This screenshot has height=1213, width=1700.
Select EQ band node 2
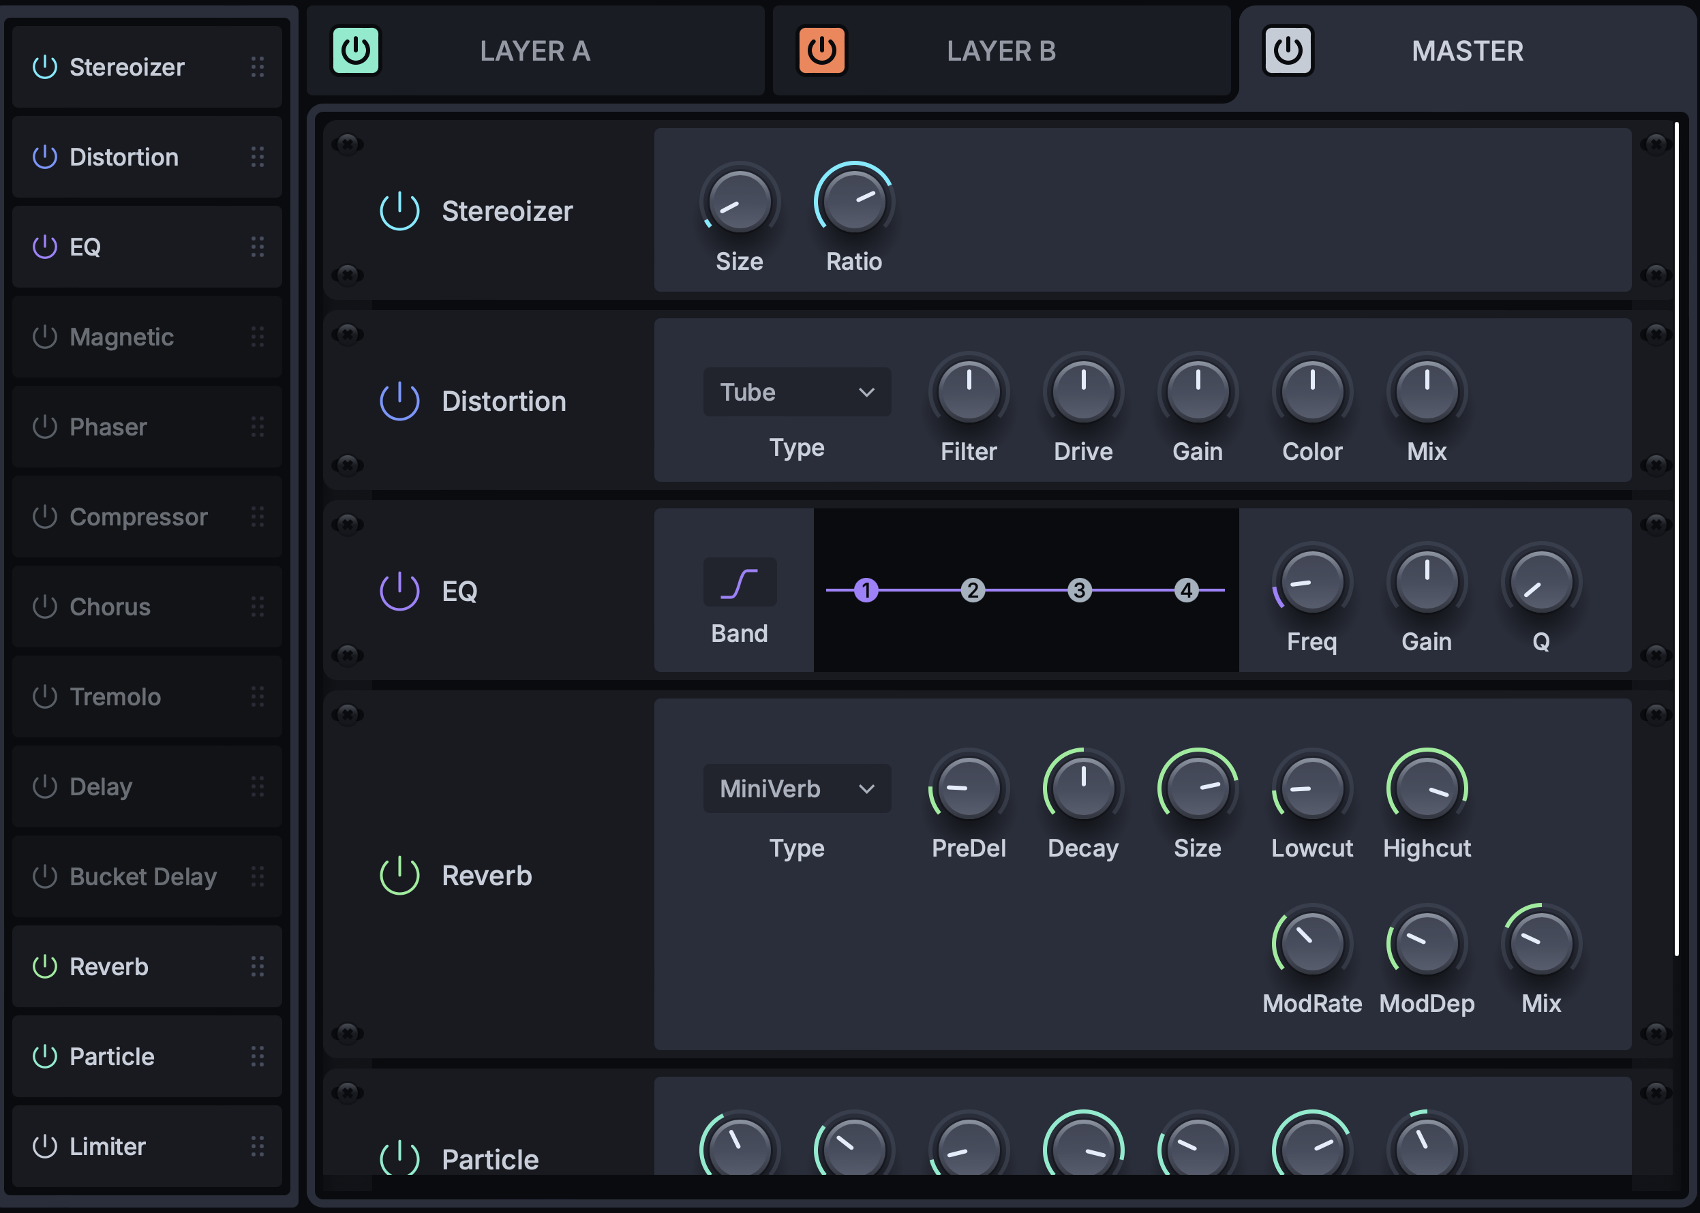coord(973,590)
